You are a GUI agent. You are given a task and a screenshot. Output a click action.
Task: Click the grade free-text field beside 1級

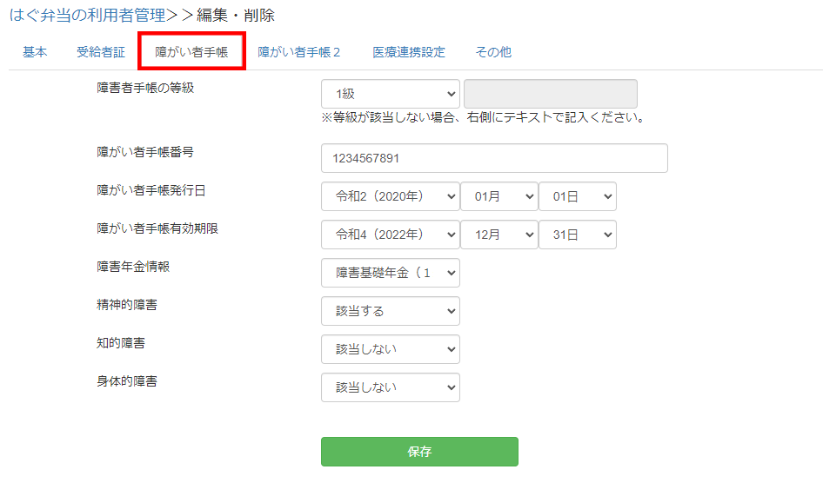550,94
